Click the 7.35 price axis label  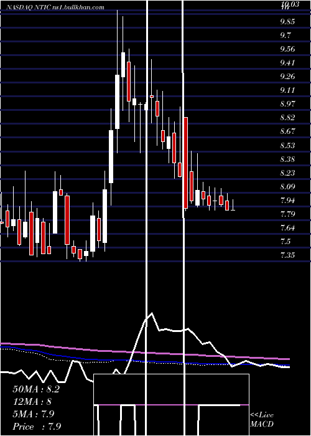click(x=287, y=255)
